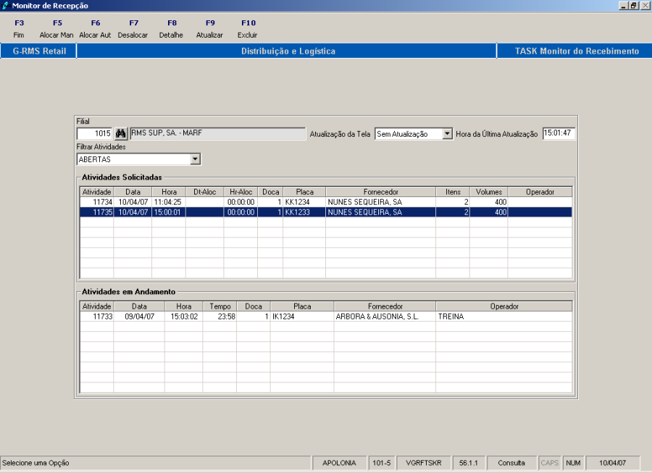
Task: Click 56.1.1 version in status bar
Action: click(x=468, y=463)
